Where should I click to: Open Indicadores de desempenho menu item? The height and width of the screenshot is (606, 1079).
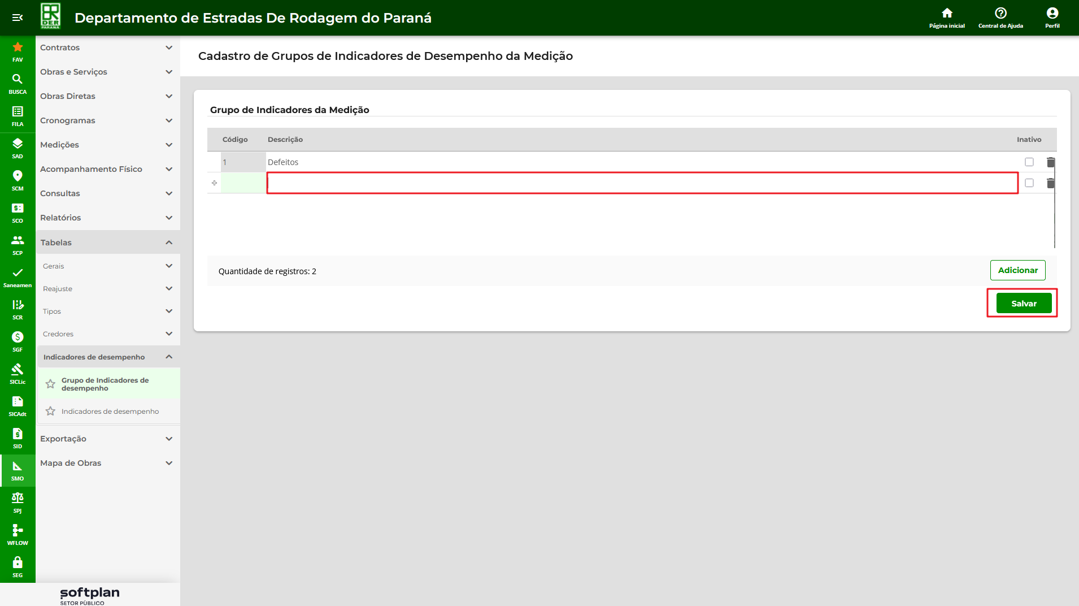click(110, 411)
